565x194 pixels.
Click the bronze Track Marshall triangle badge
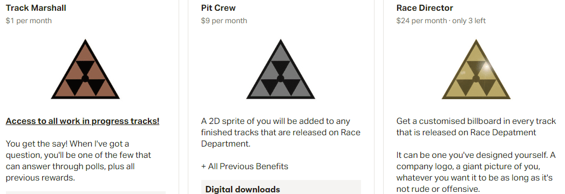point(85,69)
